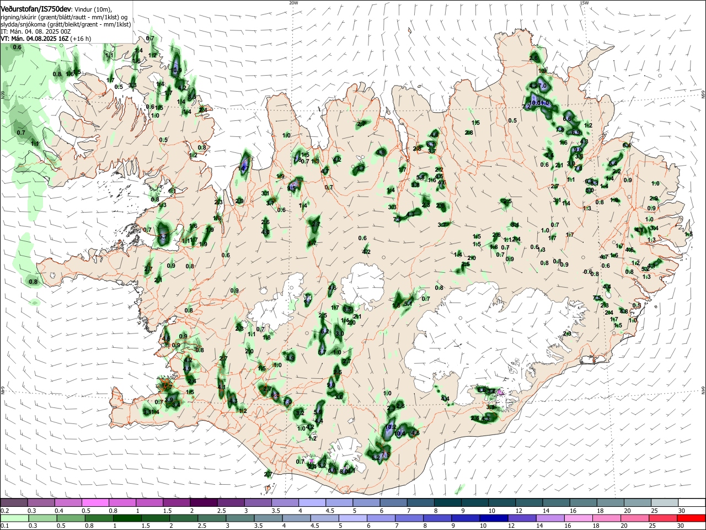Click the bright red swatch at the bottom-row end
Screen dimensions: 706x530
click(x=691, y=518)
